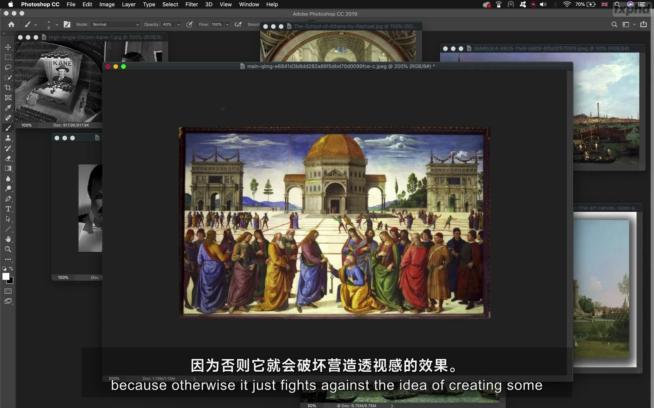Open the Apple menu
654x408 pixels.
pos(11,4)
